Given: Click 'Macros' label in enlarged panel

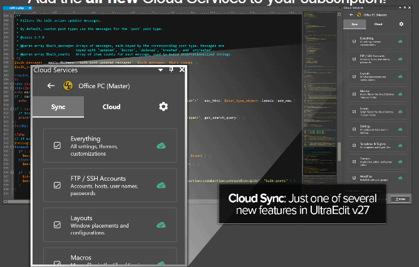Looking at the screenshot, I should pos(81,258).
